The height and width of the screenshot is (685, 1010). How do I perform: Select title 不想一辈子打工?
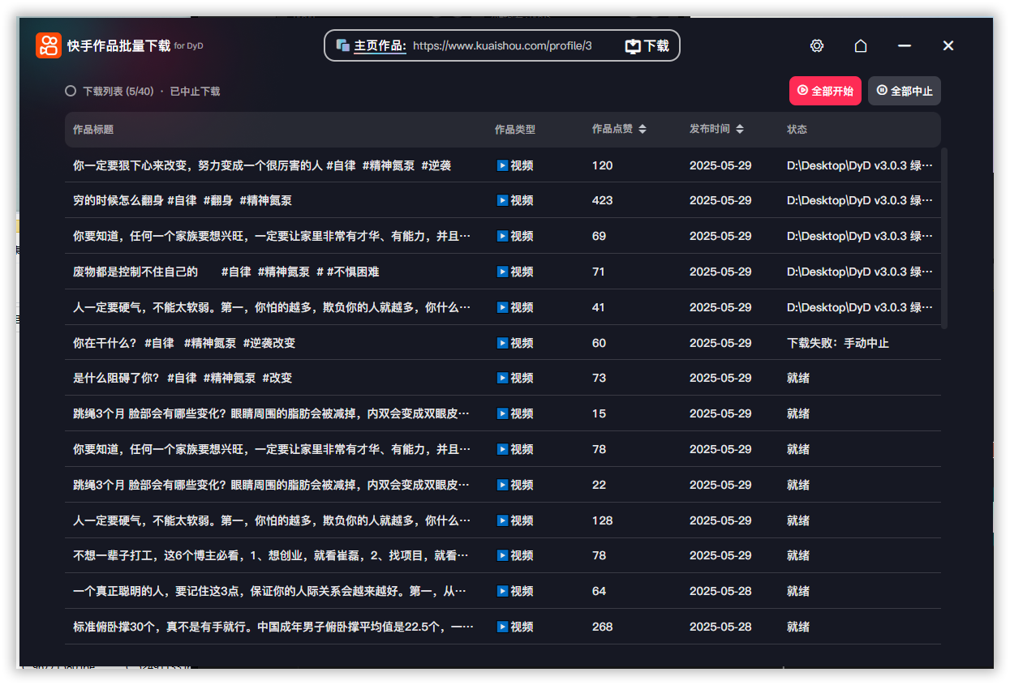point(271,555)
